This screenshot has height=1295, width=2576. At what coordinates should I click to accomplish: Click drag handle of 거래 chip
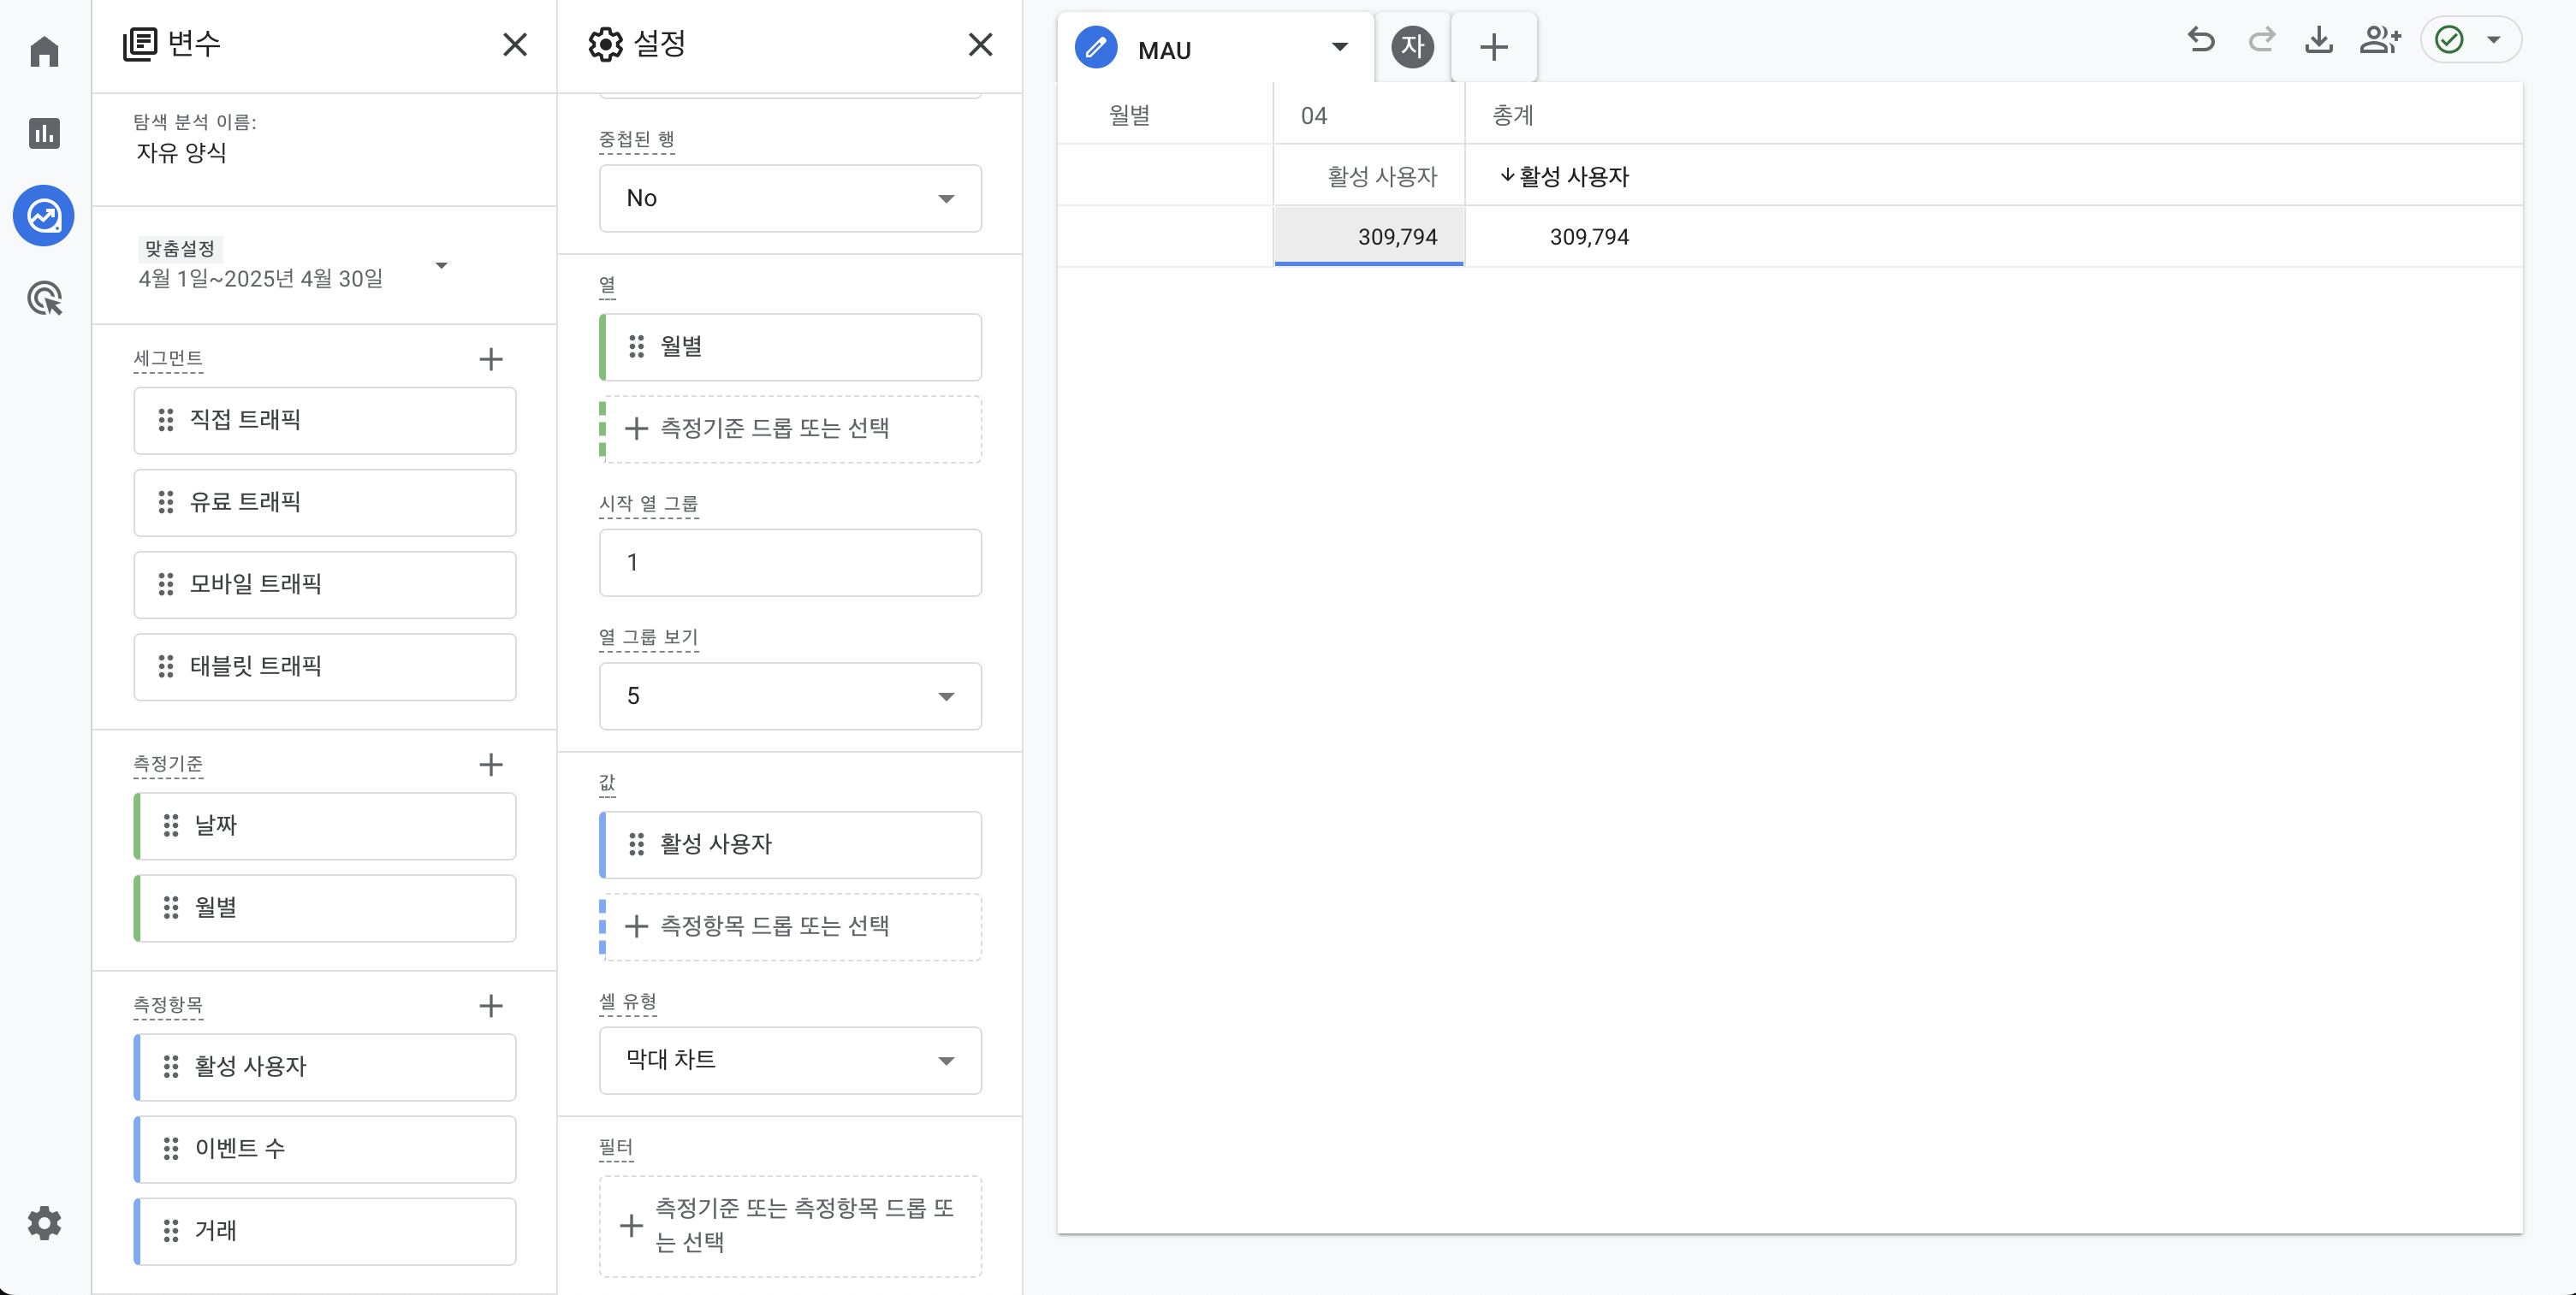click(x=171, y=1230)
